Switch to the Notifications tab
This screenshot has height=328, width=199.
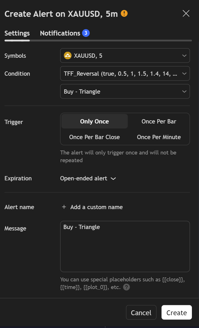click(60, 33)
